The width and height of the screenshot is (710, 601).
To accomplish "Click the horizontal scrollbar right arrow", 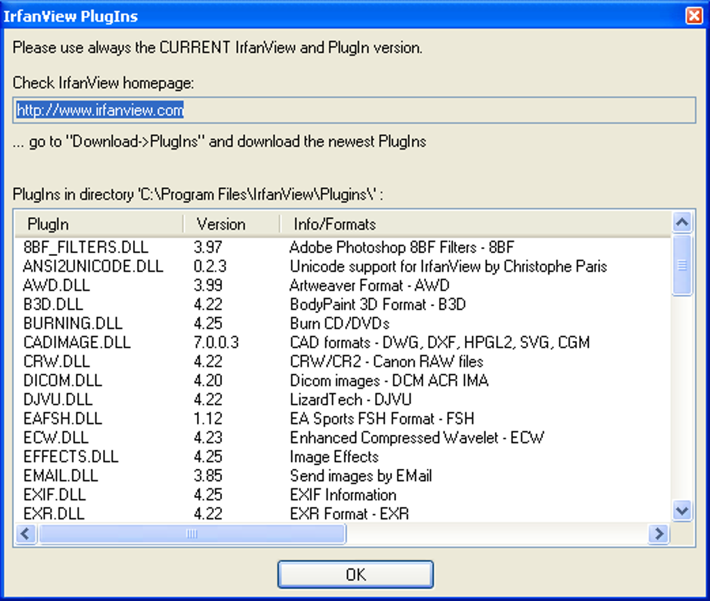I will point(658,534).
